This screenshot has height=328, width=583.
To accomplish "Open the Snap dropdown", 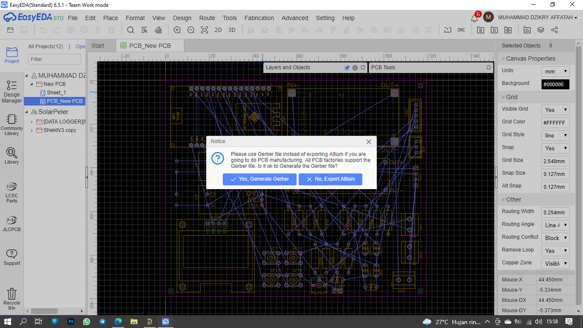I will [555, 148].
